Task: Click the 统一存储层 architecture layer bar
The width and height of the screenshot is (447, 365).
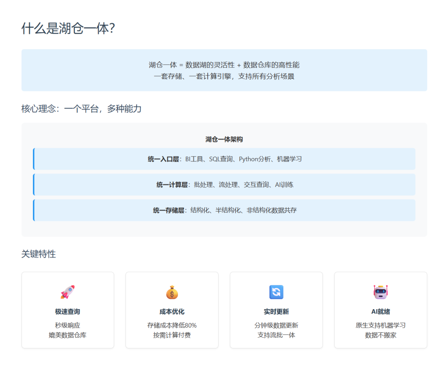Action: coord(224,210)
